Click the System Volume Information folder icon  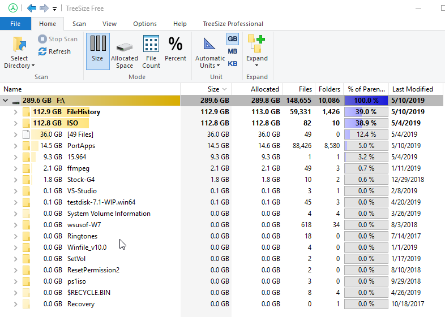26,214
